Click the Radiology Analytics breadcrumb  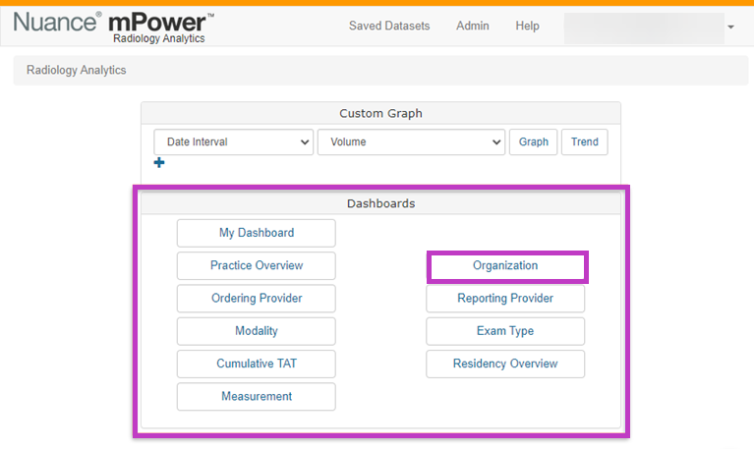(x=77, y=70)
